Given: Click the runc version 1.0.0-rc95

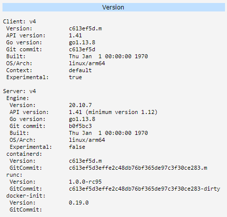Looking at the screenshot, I should click(85, 182).
